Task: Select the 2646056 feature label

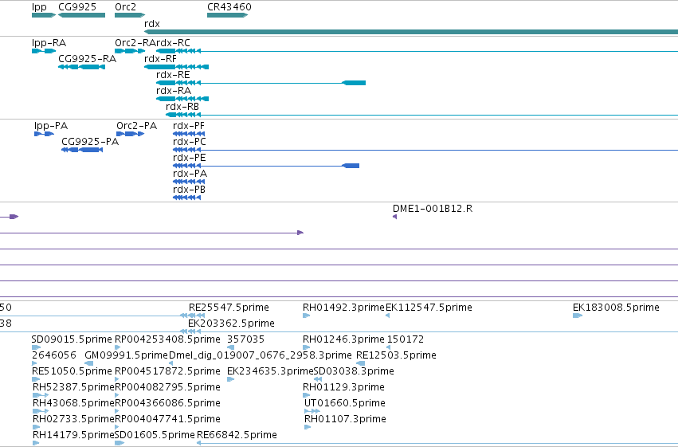Action: (54, 355)
